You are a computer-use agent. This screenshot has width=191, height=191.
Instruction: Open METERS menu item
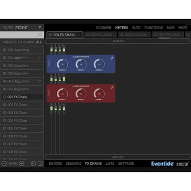click(122, 28)
